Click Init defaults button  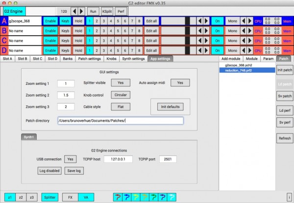coord(170,107)
